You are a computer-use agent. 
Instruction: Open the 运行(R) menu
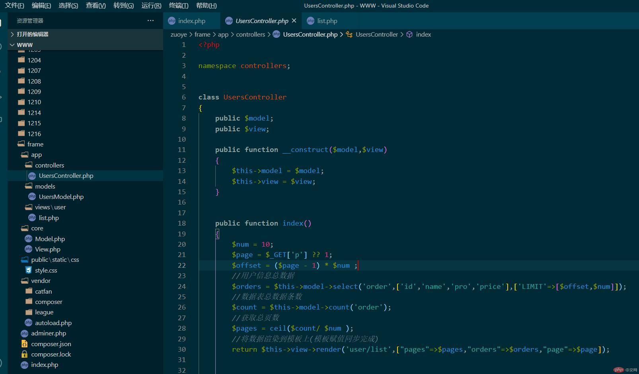(152, 6)
